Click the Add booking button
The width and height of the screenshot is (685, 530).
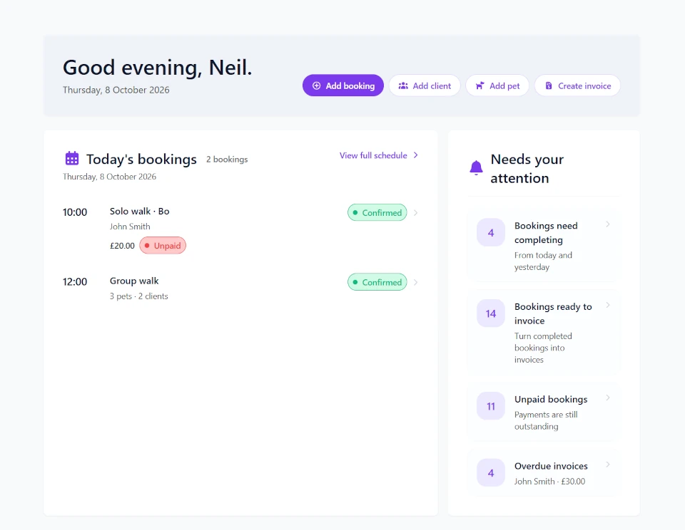[x=343, y=85]
